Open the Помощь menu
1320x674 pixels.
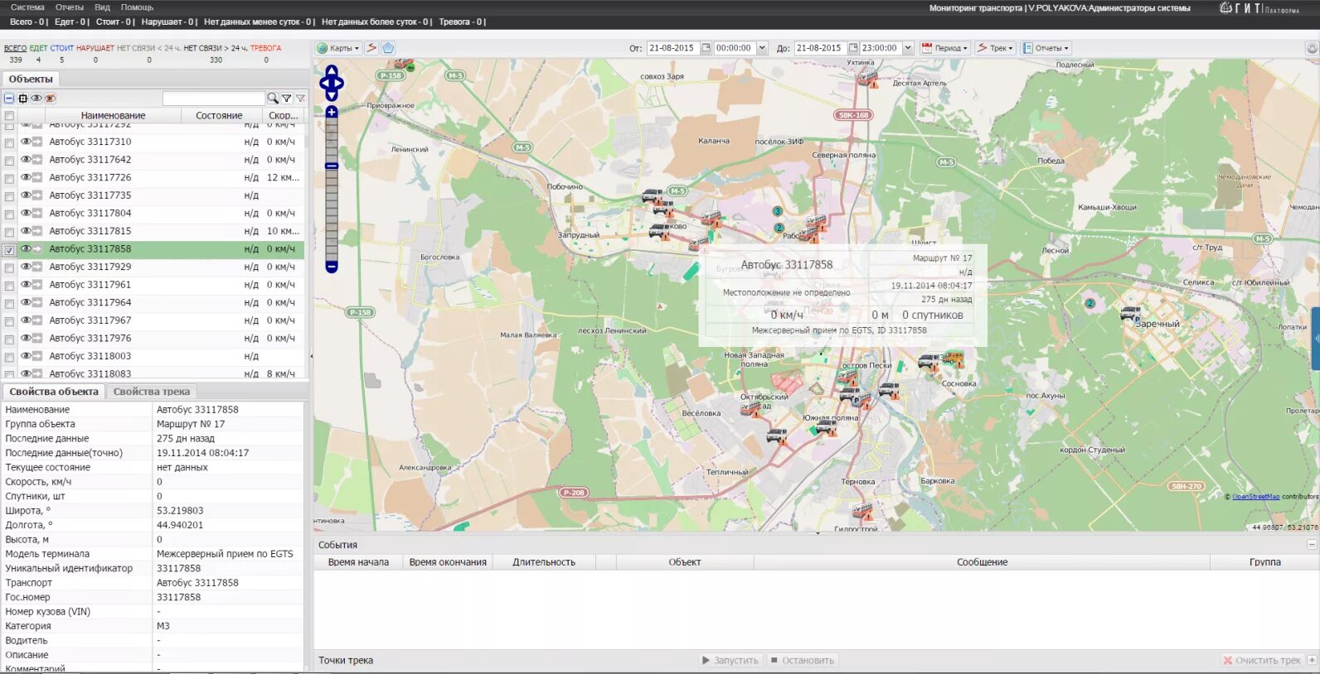[x=137, y=7]
